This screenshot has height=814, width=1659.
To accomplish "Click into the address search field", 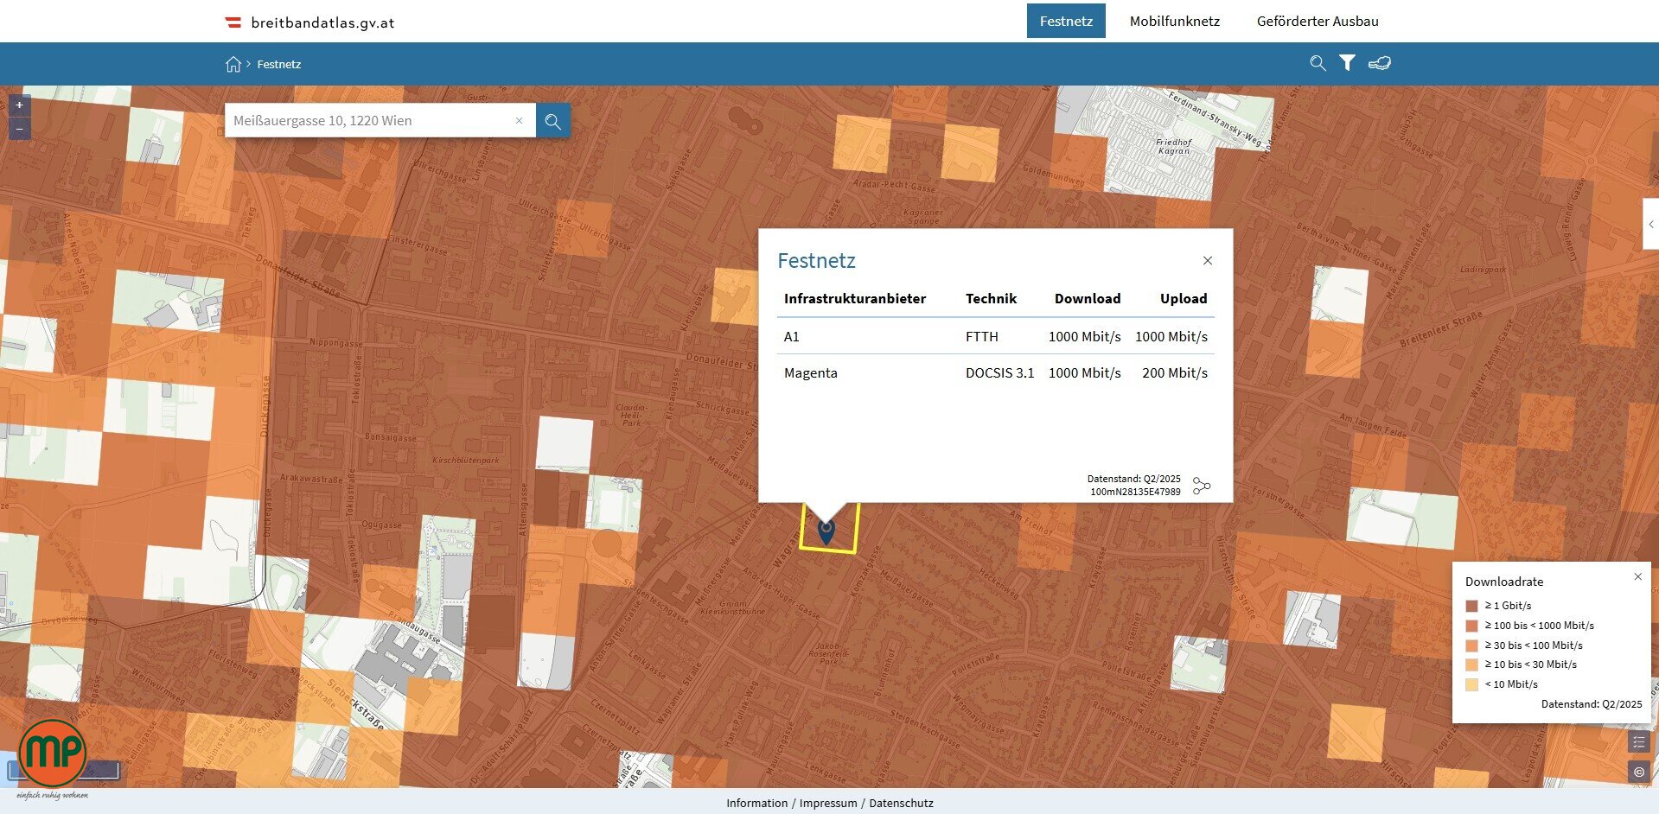I will click(367, 121).
